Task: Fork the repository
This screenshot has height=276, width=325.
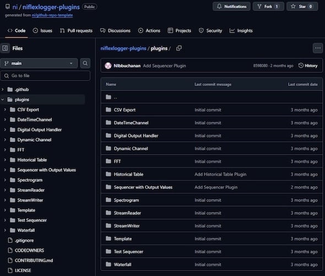Action: pyautogui.click(x=268, y=7)
